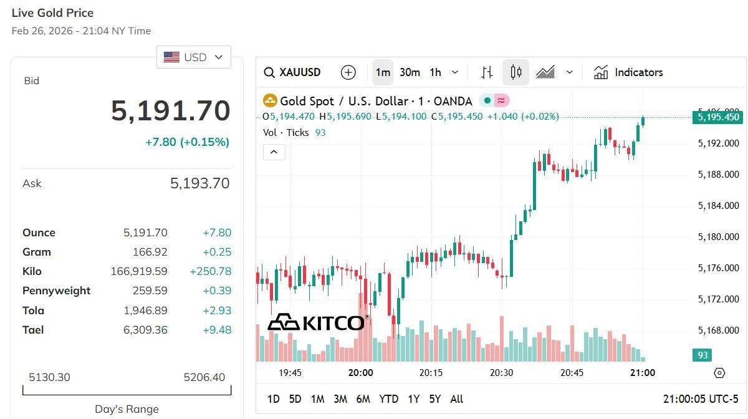Toggle the green market status dot
Image resolution: width=748 pixels, height=419 pixels.
(487, 100)
